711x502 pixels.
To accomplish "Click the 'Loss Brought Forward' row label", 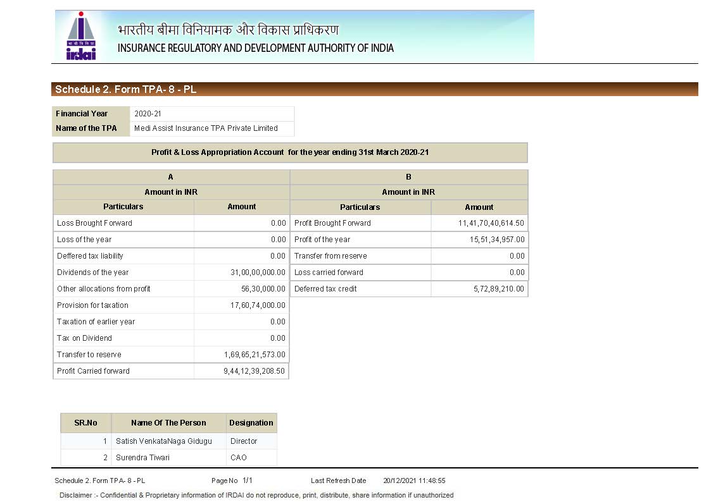I will click(94, 223).
